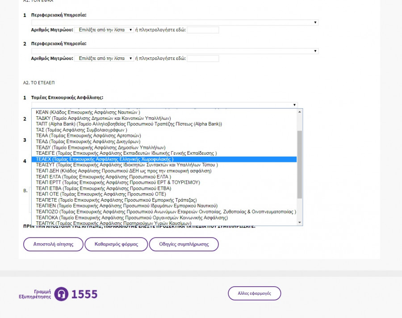Screen dimensions: 402x318
Task: Open second Περιφερειακή Υπηρεσία dropdown
Action: [x=174, y=51]
